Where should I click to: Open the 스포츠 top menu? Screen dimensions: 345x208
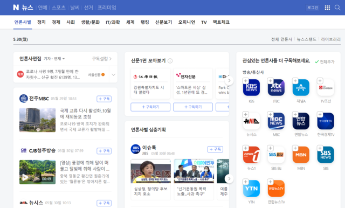59,8
